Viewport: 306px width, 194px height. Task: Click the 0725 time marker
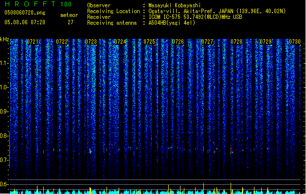coord(149,42)
